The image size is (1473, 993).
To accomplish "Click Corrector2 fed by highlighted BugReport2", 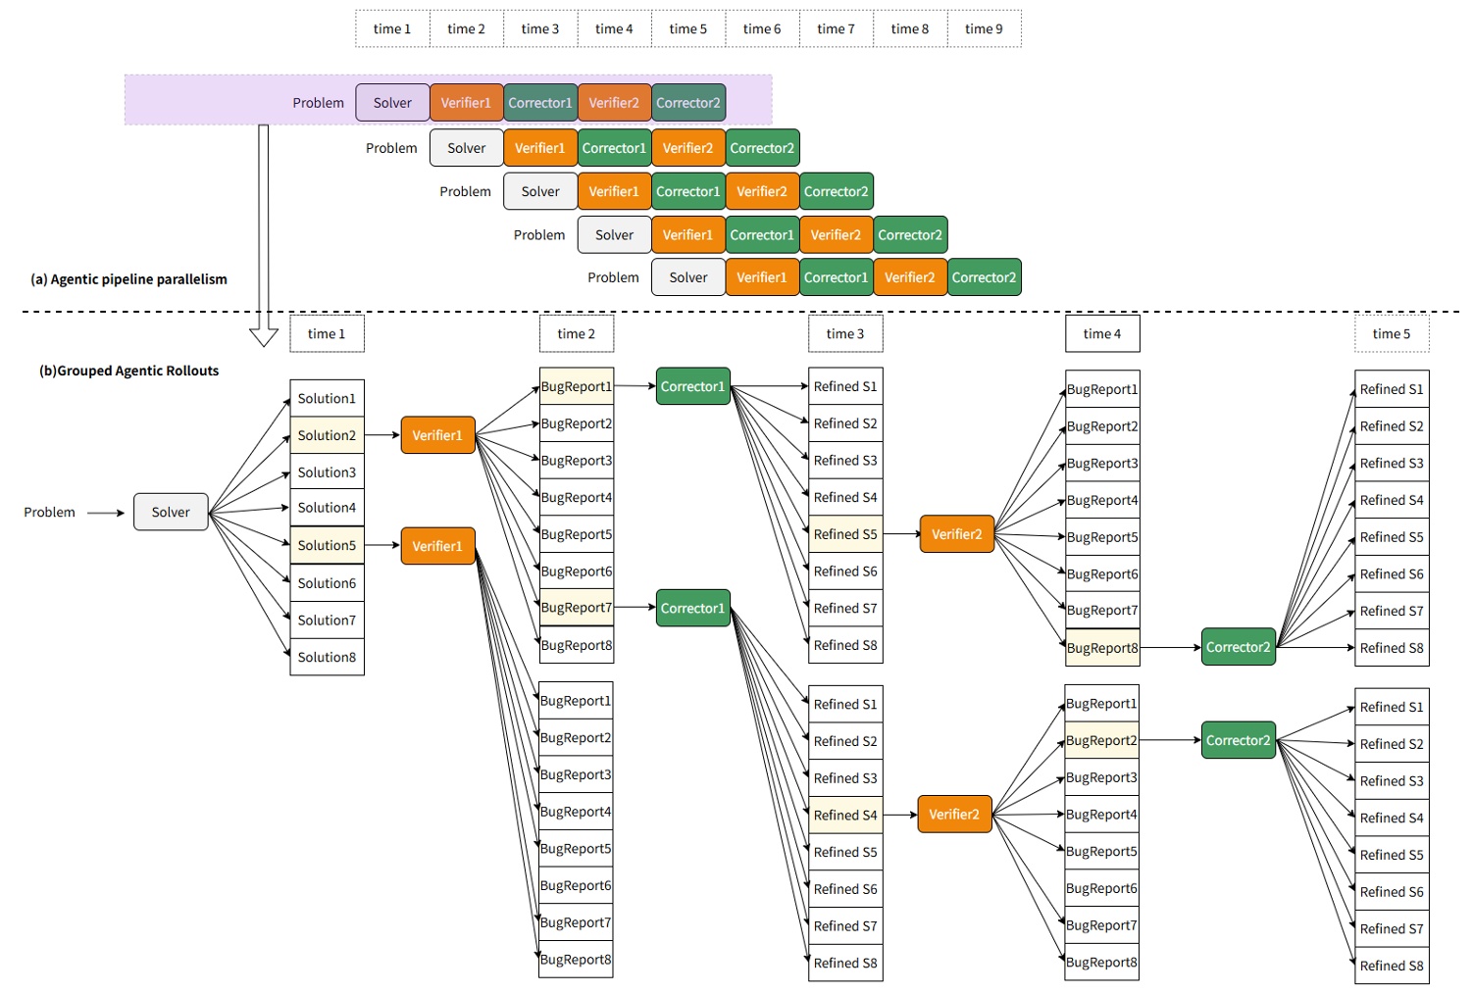I will 1238,740.
